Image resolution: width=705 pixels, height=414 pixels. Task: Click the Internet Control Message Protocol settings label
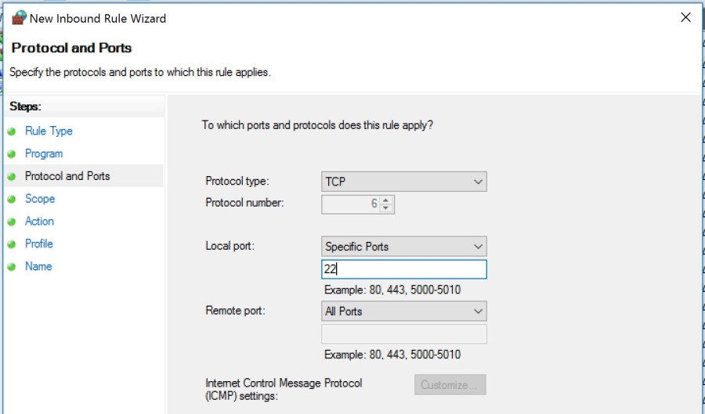click(x=284, y=389)
